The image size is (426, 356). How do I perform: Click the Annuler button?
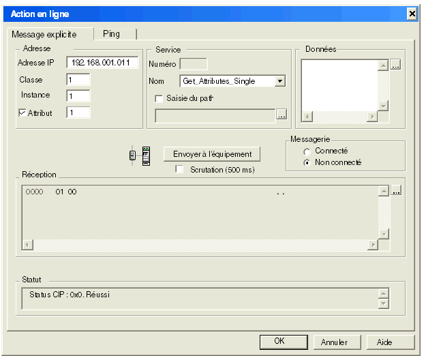click(x=337, y=342)
